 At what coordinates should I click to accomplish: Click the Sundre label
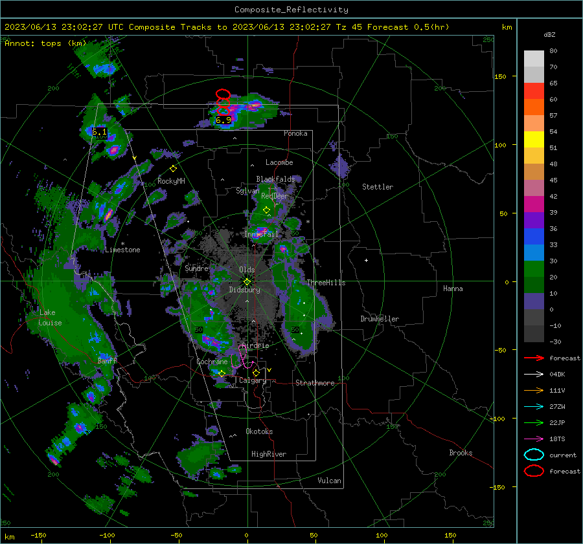pos(196,268)
